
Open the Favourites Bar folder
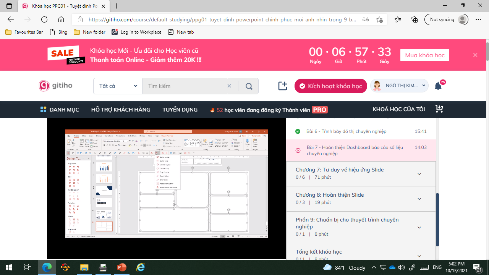pyautogui.click(x=24, y=32)
